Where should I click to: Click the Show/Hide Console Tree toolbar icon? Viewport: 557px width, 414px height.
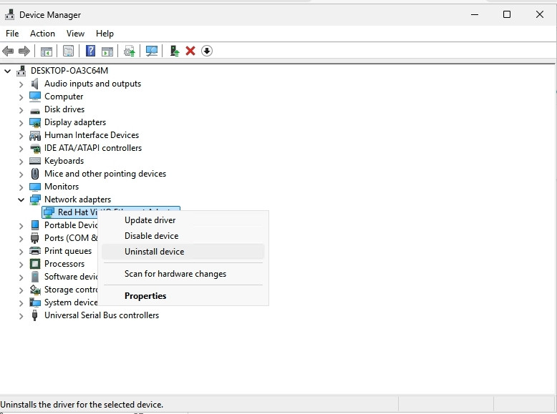pyautogui.click(x=46, y=51)
